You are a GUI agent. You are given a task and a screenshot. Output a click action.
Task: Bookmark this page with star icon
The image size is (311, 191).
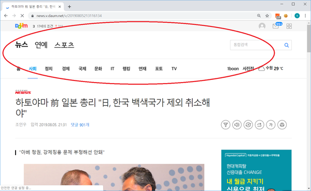tap(267, 16)
